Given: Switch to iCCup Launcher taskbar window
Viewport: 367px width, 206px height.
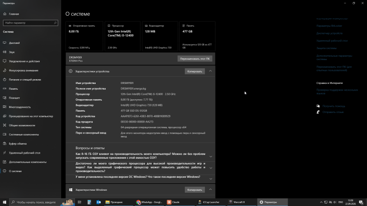Looking at the screenshot, I should tap(211, 202).
